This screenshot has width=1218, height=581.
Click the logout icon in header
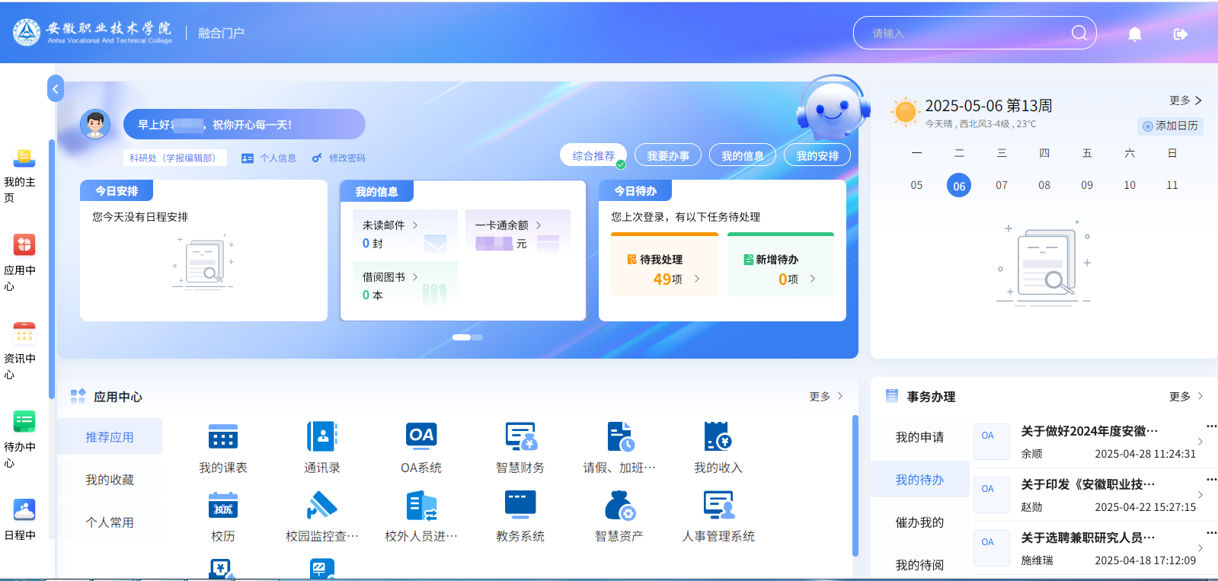coord(1181,34)
